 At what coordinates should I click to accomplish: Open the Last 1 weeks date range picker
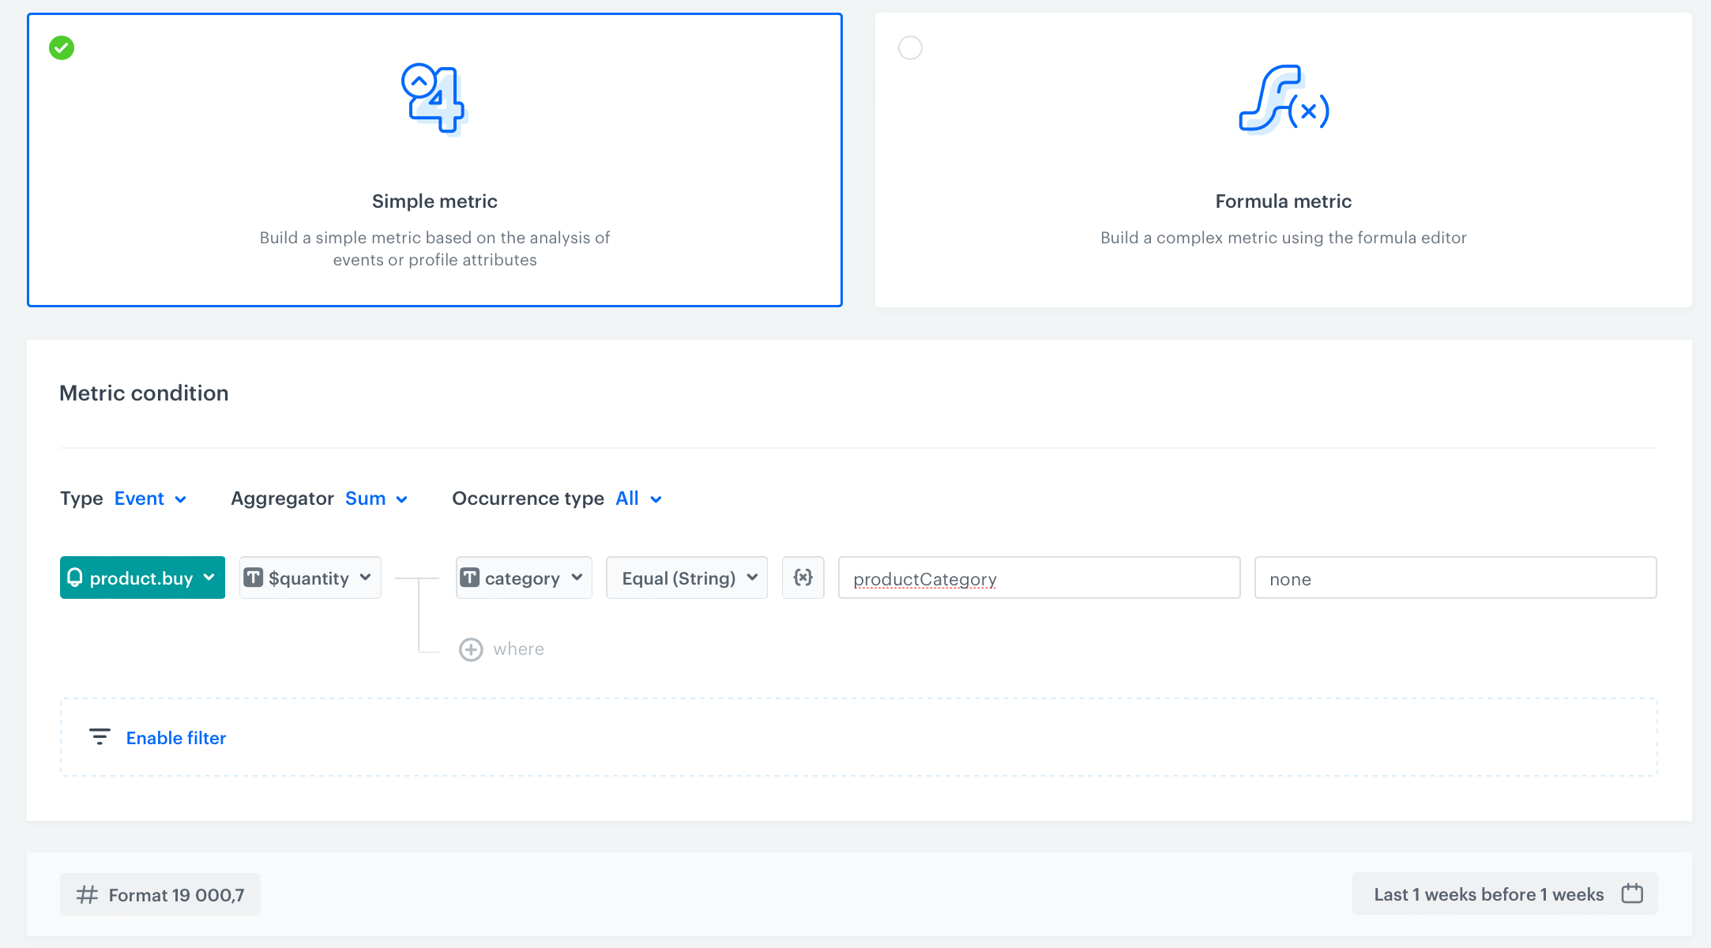pos(1488,894)
